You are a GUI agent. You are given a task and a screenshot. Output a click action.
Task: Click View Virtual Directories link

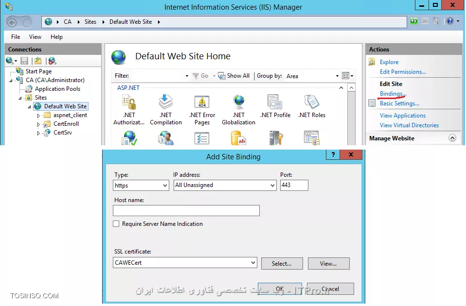409,125
